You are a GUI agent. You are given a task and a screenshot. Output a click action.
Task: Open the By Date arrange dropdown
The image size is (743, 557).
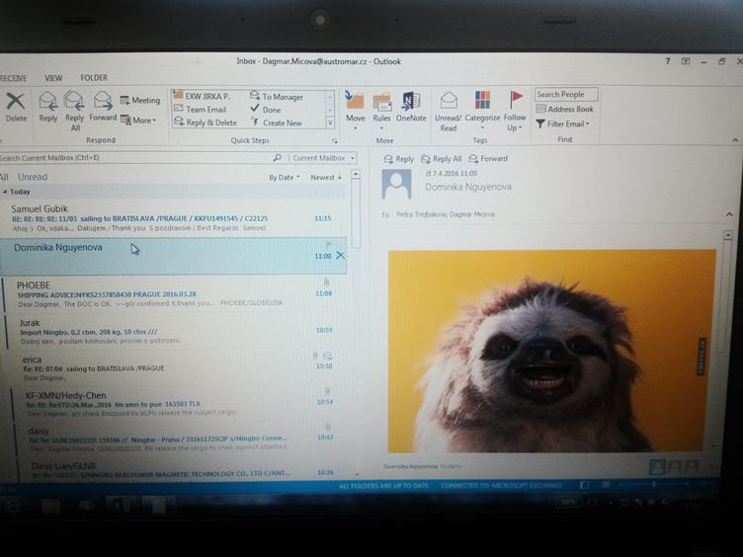284,178
